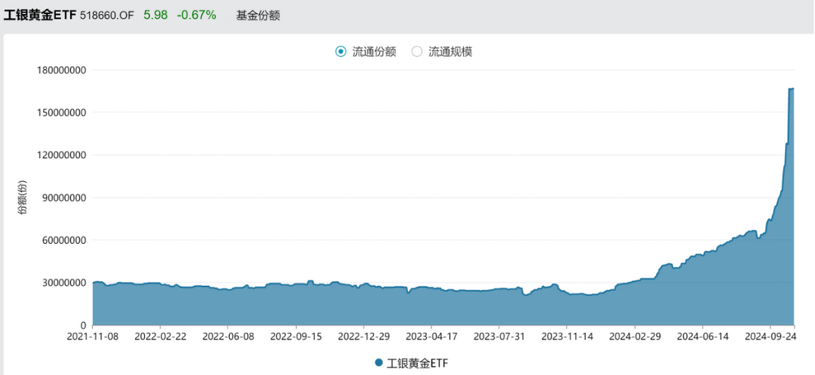Click the price value 5.98
The height and width of the screenshot is (375, 815).
tap(156, 15)
